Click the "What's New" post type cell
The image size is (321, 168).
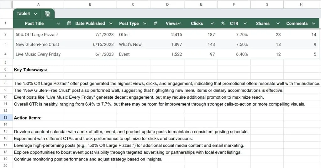[x=133, y=44]
